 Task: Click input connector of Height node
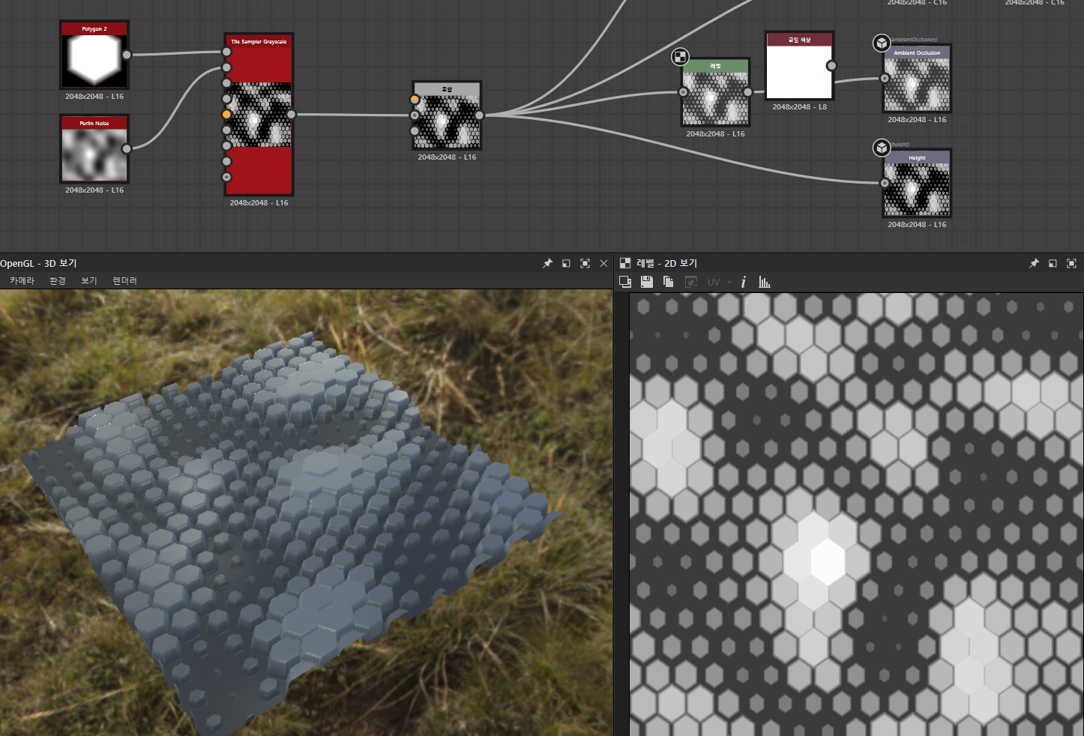885,183
